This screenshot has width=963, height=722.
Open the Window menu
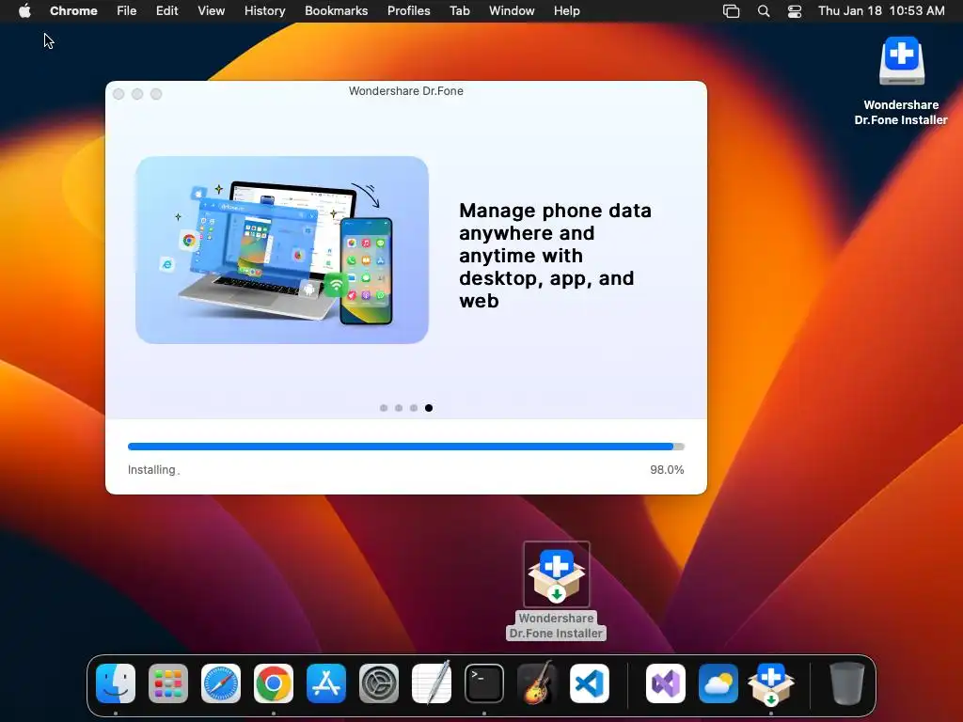[512, 11]
